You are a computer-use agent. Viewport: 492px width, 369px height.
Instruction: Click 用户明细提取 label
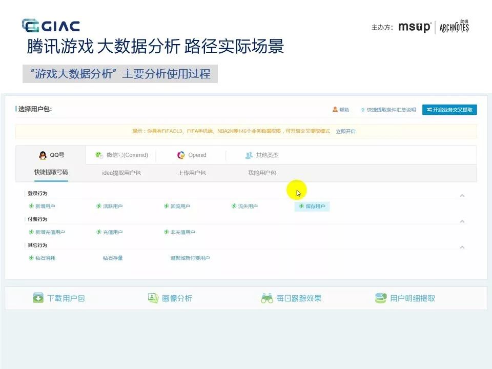412,298
